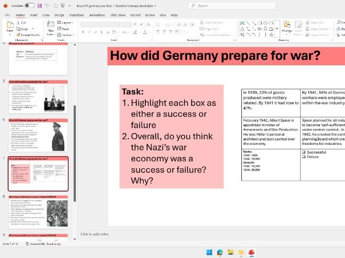The width and height of the screenshot is (345, 258).
Task: Click Convert to SmartArt button
Action: [216, 35]
